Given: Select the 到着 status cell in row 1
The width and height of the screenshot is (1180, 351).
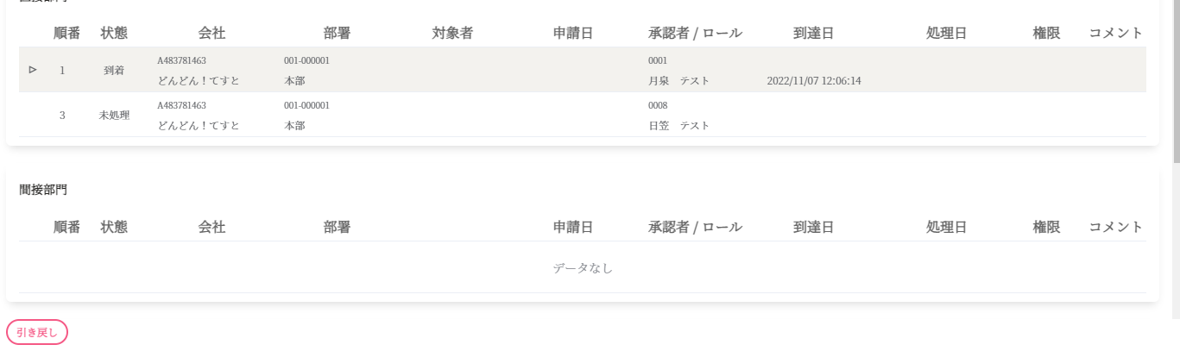Looking at the screenshot, I should pyautogui.click(x=114, y=70).
